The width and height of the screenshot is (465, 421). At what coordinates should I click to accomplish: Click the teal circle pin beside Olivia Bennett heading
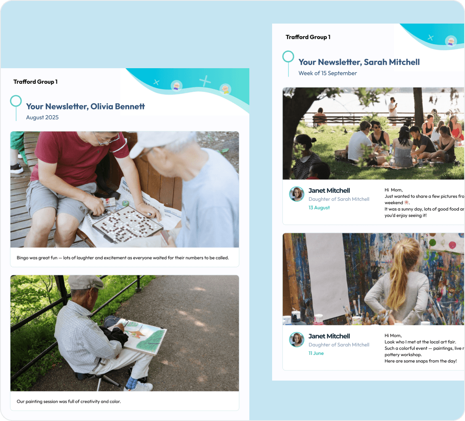click(x=16, y=101)
